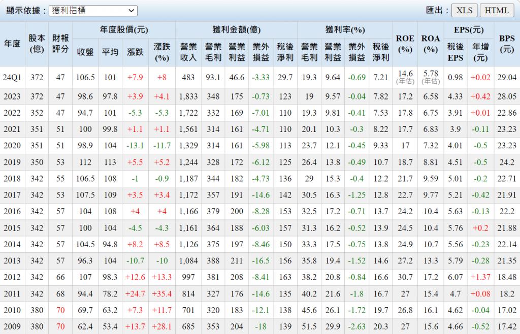Click the 漲跌(%) column header
This screenshot has width=520, height=334.
(161, 52)
